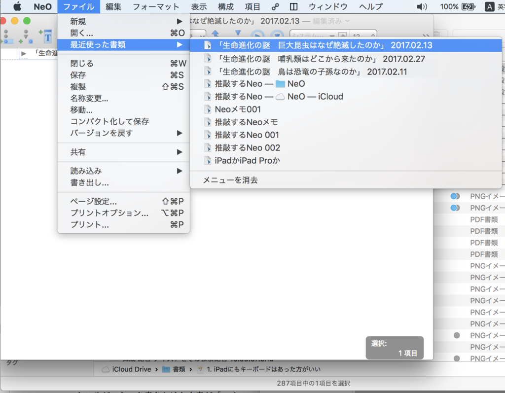
Task: Expand the 新規 submenu
Action: click(124, 21)
